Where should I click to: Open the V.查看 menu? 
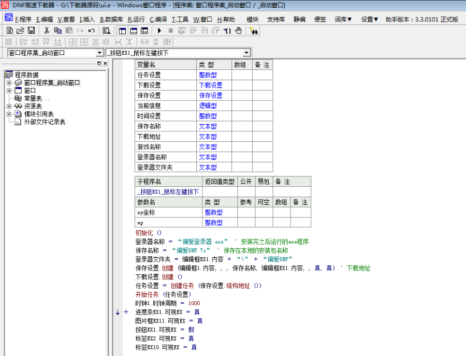(x=66, y=19)
